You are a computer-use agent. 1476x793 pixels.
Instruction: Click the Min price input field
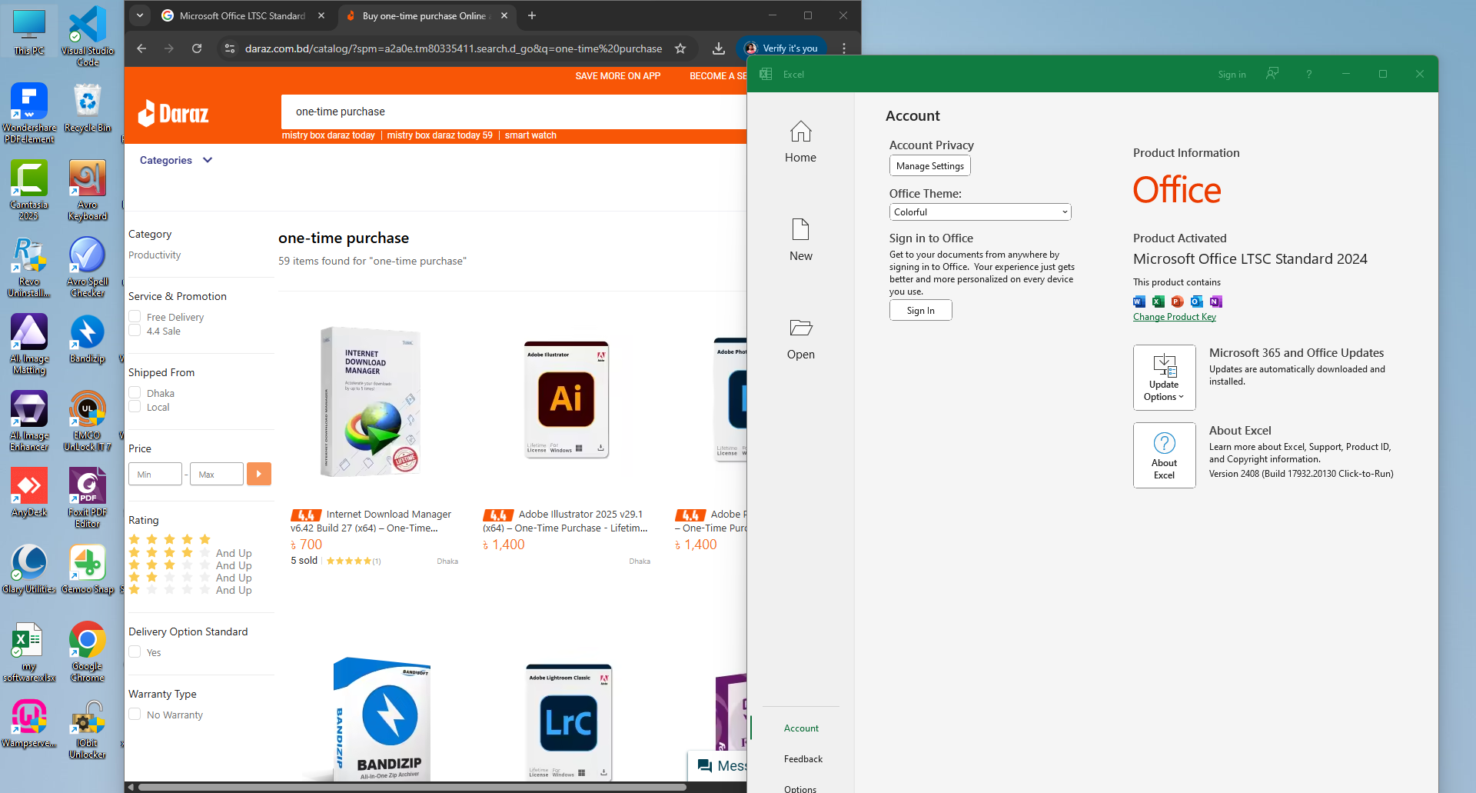click(155, 474)
